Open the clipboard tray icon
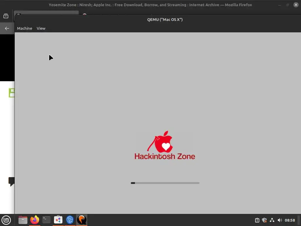 pos(257,220)
